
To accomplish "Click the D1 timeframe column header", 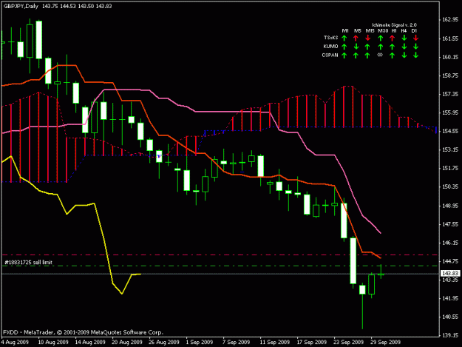I will (x=414, y=30).
